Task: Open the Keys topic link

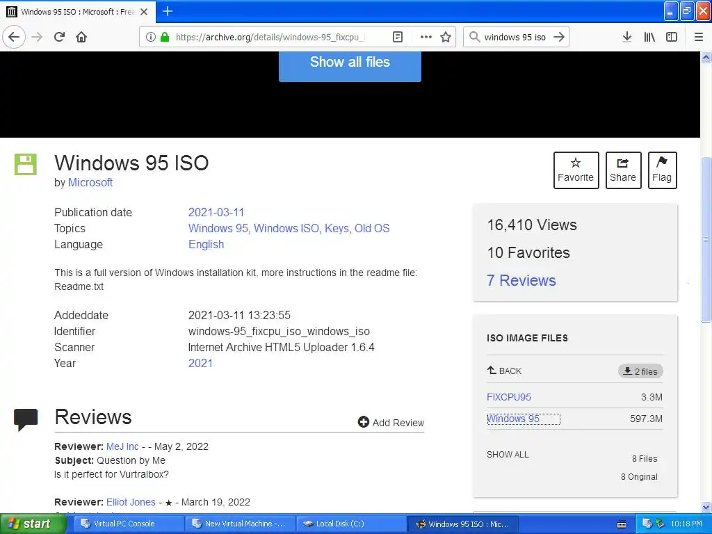Action: pos(337,228)
